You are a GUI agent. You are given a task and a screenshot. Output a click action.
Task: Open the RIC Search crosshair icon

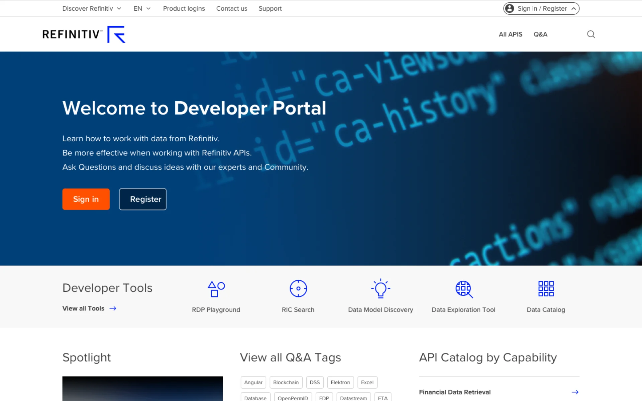[298, 288]
